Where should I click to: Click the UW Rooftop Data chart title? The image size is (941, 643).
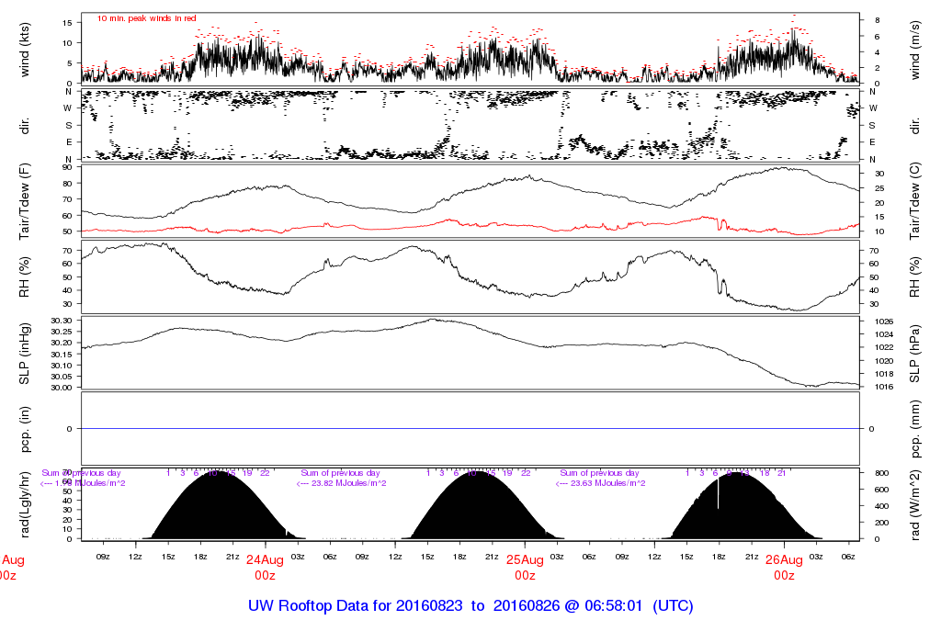click(470, 606)
